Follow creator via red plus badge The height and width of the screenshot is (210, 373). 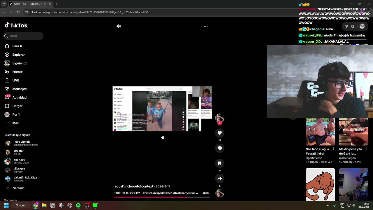pyautogui.click(x=220, y=123)
